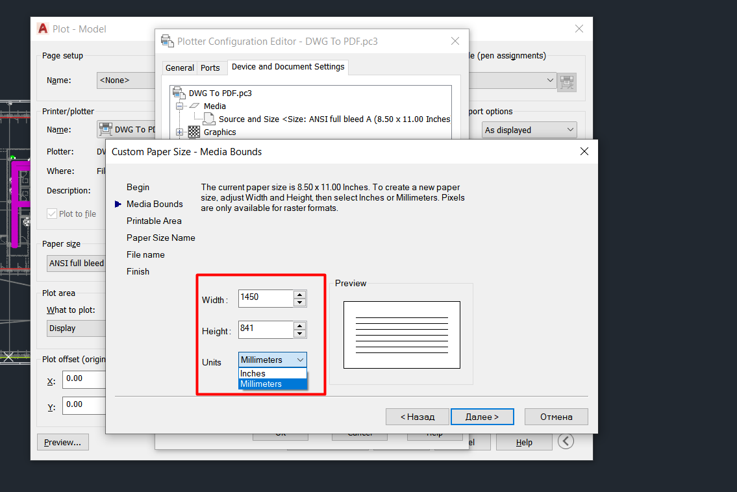The width and height of the screenshot is (737, 492).
Task: Open the What to plot Display dropdown
Action: pos(76,328)
